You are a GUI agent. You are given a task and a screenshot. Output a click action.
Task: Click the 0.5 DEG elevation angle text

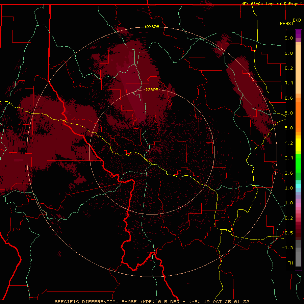click(x=169, y=302)
